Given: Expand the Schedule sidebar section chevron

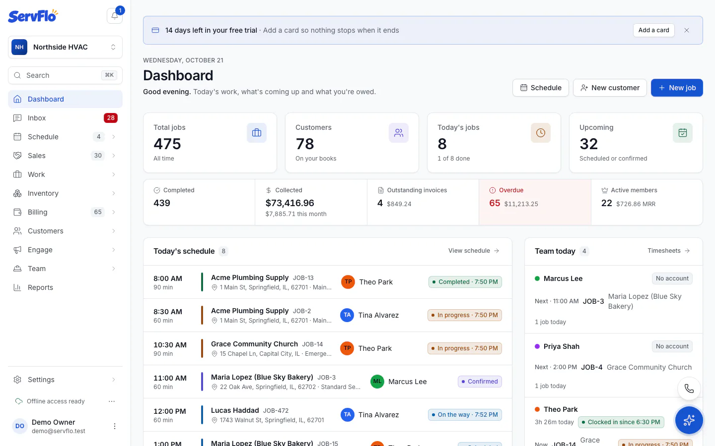Looking at the screenshot, I should 114,137.
